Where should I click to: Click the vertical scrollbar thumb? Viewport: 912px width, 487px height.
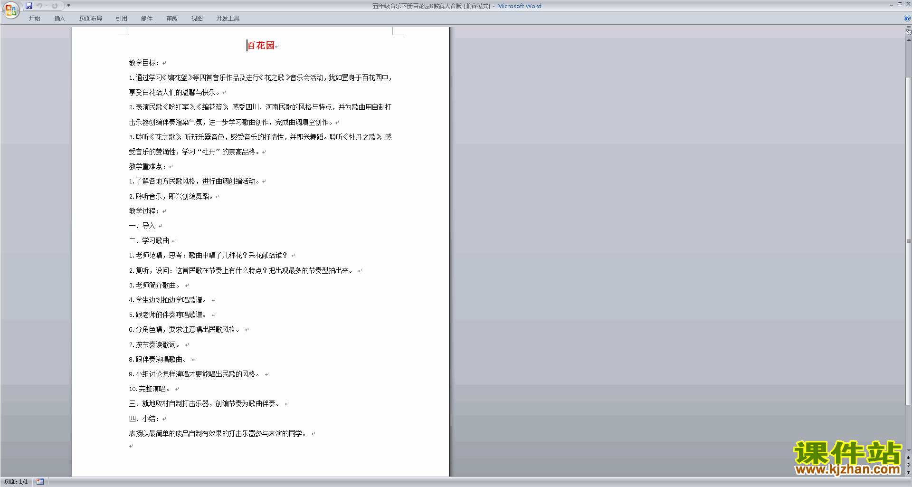(x=908, y=241)
